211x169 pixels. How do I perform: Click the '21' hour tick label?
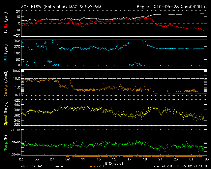161,159
